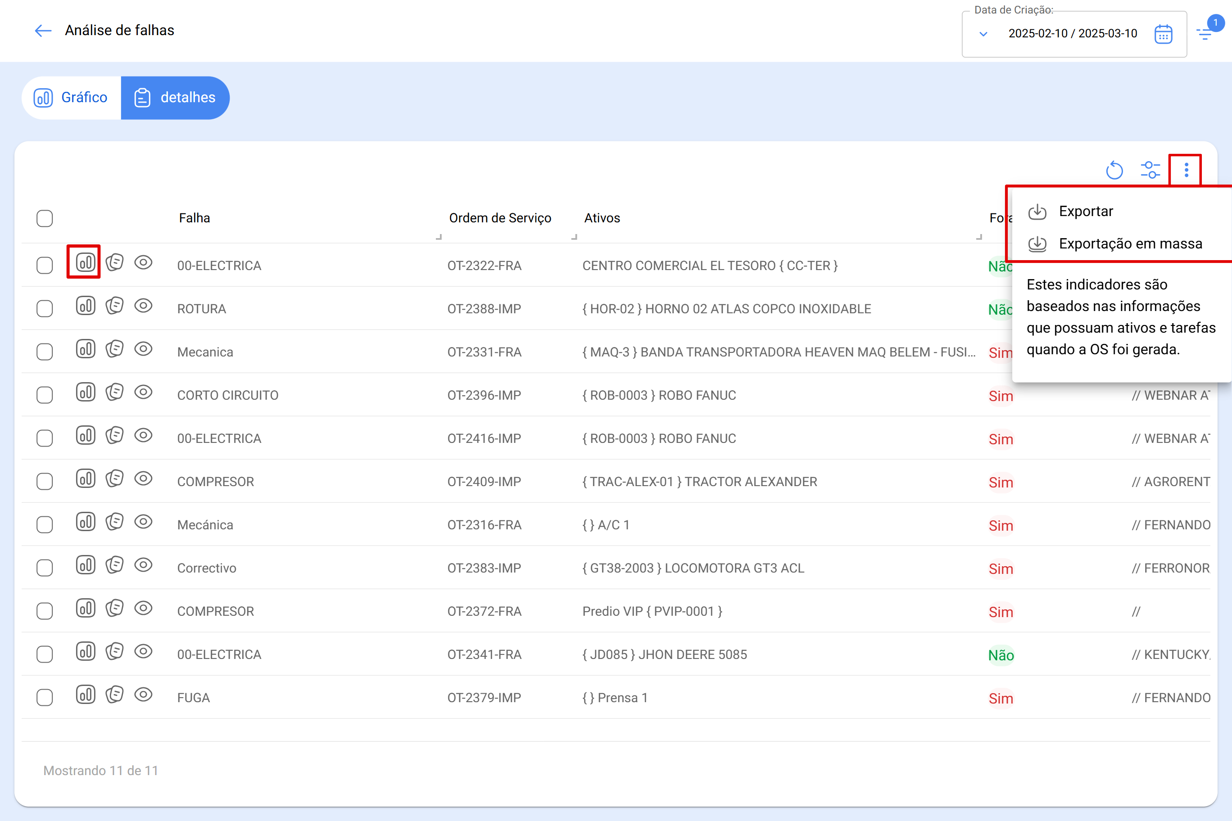Select Exportação em massa option

tap(1130, 244)
